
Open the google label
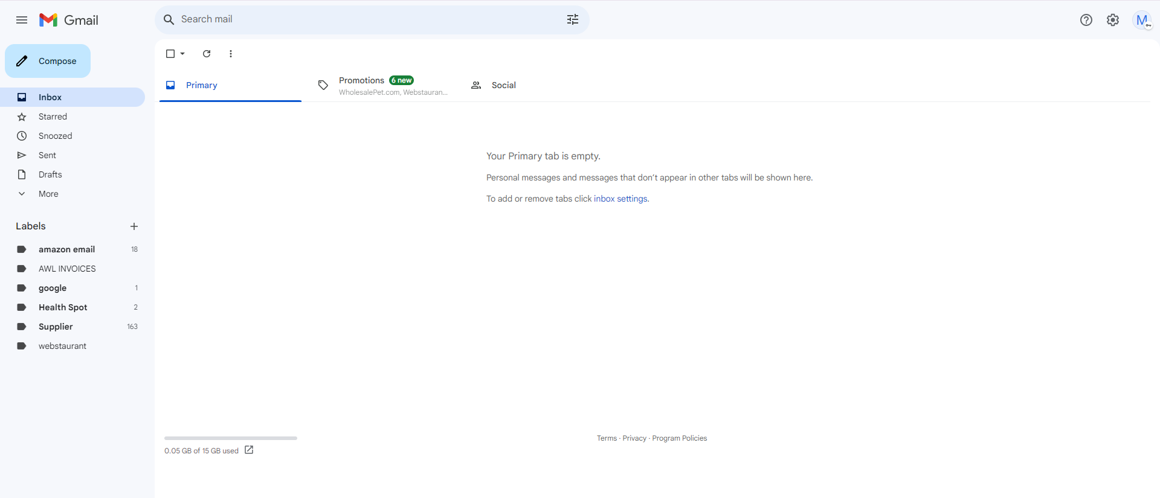[x=72, y=288]
